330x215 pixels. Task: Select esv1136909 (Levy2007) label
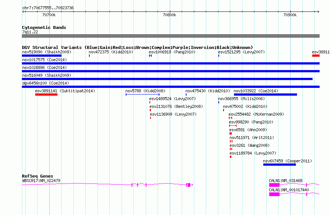pos(173,114)
